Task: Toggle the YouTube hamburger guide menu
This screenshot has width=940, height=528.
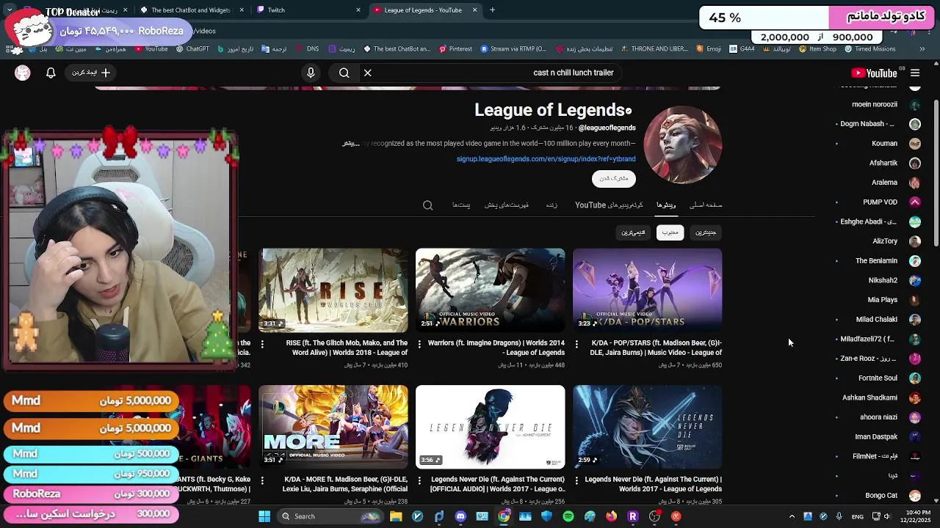Action: [915, 73]
